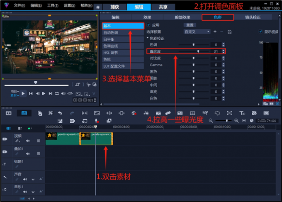The image size is (282, 202).
Task: Select the first pexels-apasaric clip
Action: (62, 139)
